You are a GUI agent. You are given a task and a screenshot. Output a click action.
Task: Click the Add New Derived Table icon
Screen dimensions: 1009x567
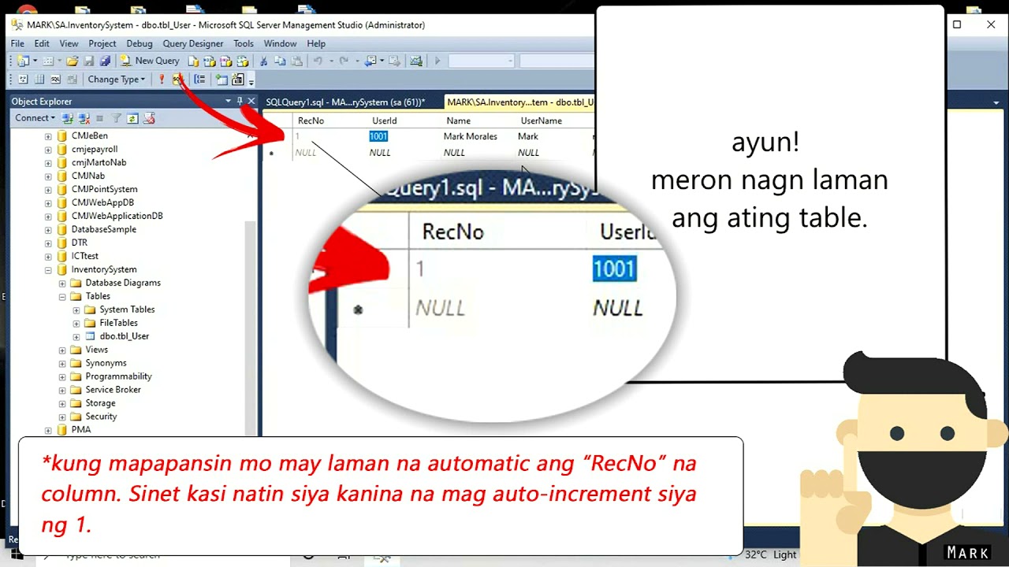click(238, 79)
